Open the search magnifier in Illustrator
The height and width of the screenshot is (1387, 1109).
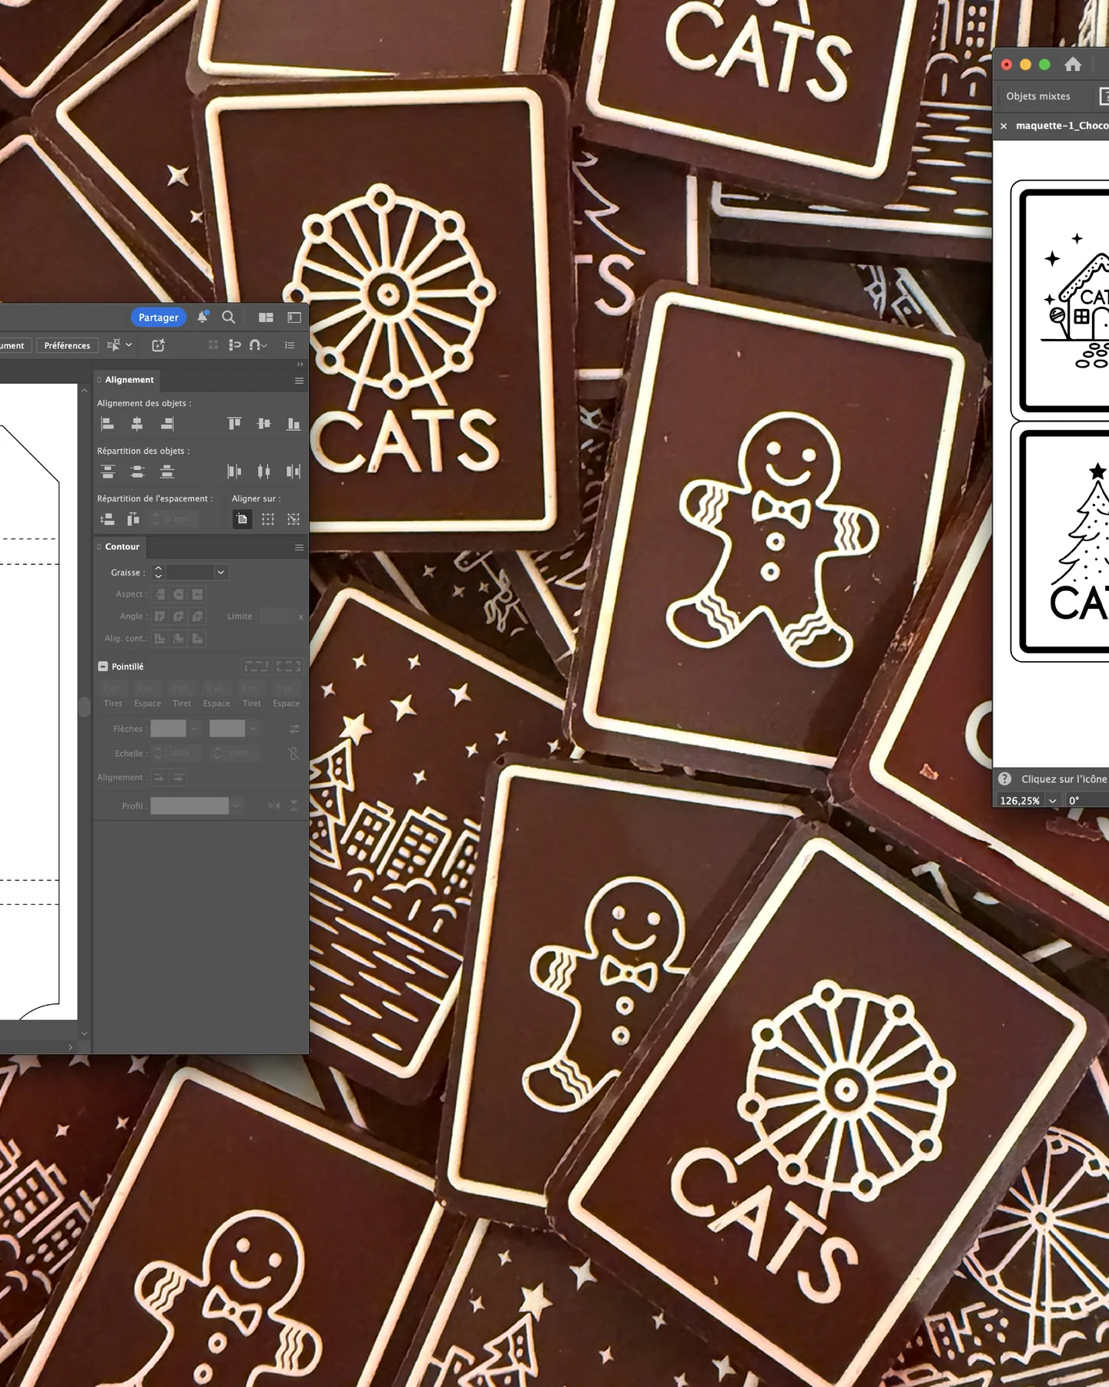click(229, 317)
